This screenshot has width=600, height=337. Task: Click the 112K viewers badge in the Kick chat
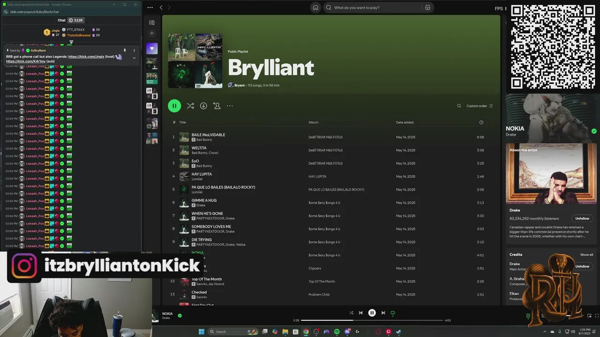point(76,20)
